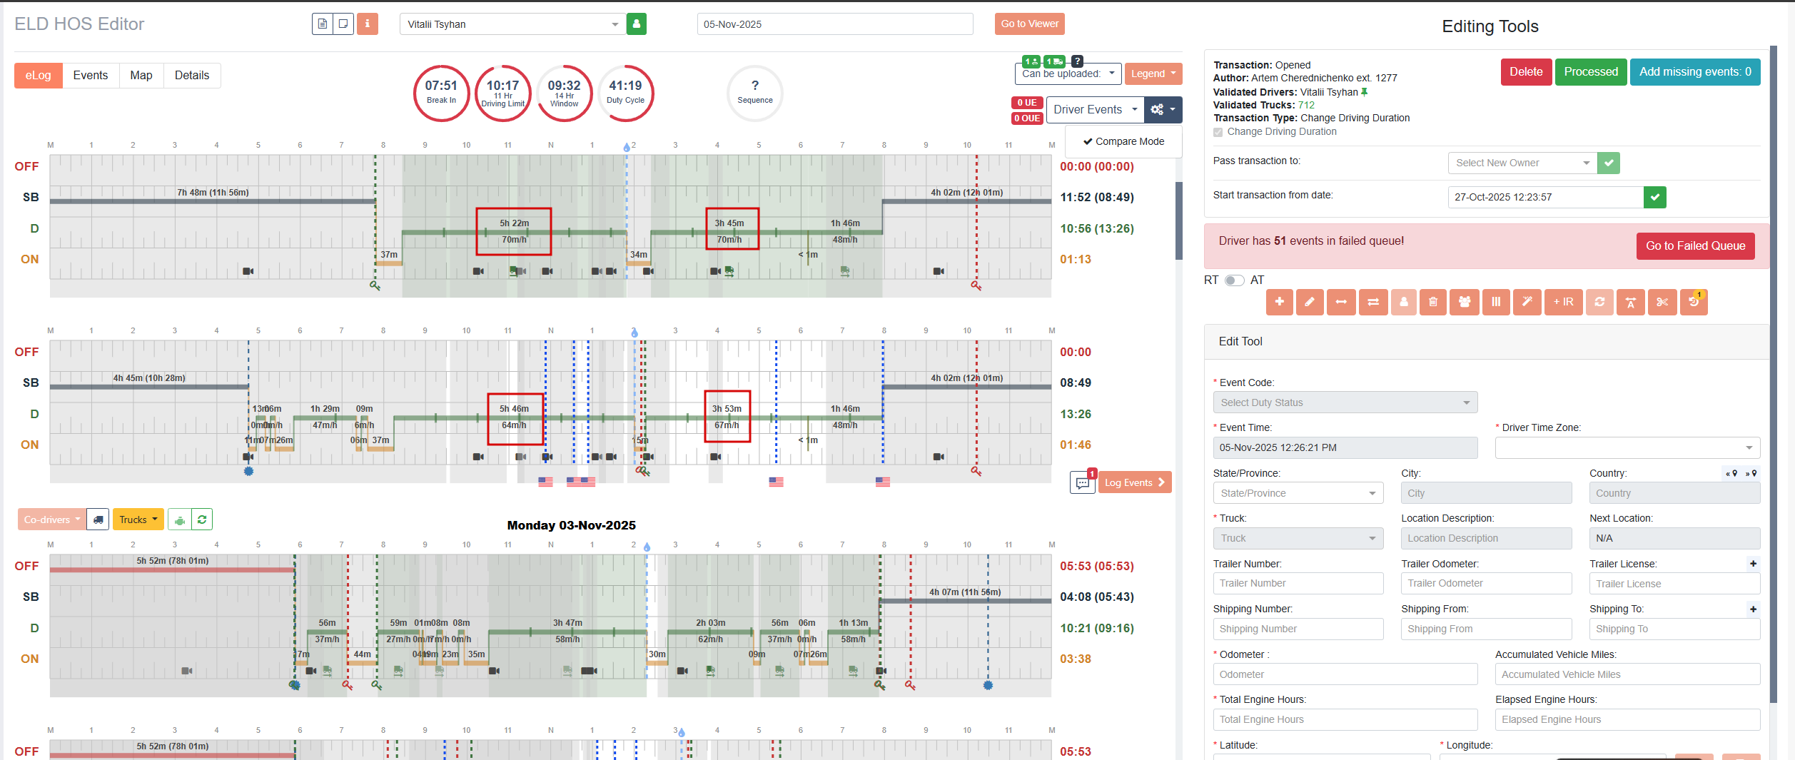
Task: Click the orange info icon button
Action: (x=368, y=24)
